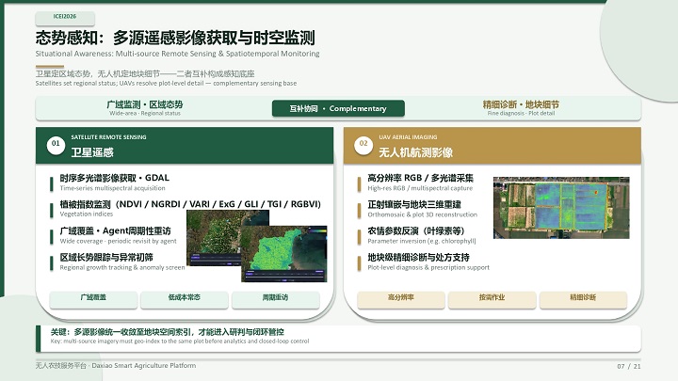Click 地块级精细诊断与处方支持 bullet
This screenshot has width=678, height=381.
(x=418, y=257)
